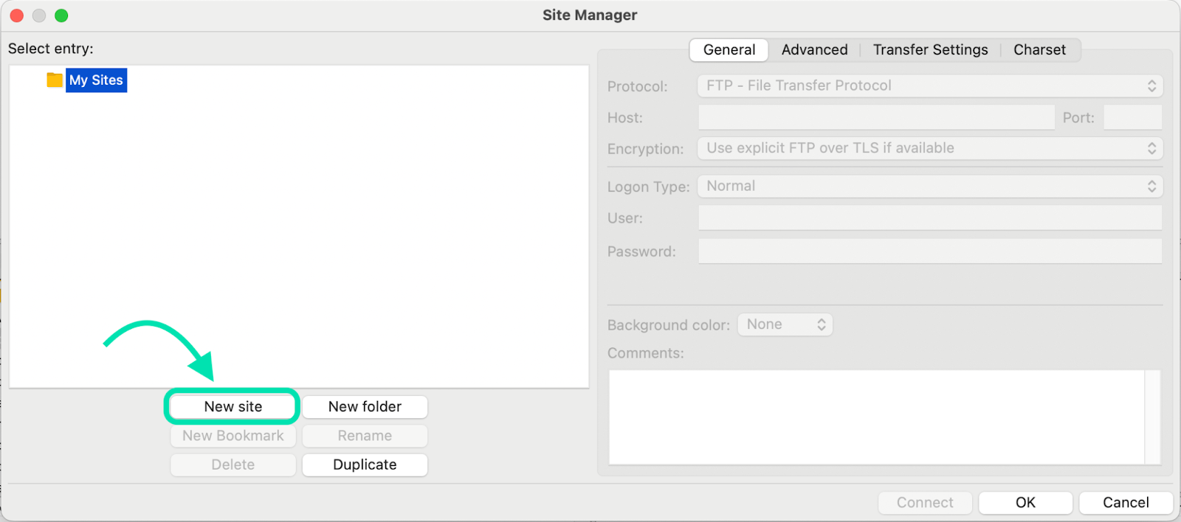Click the green zoom window button
This screenshot has height=522, width=1181.
(61, 15)
